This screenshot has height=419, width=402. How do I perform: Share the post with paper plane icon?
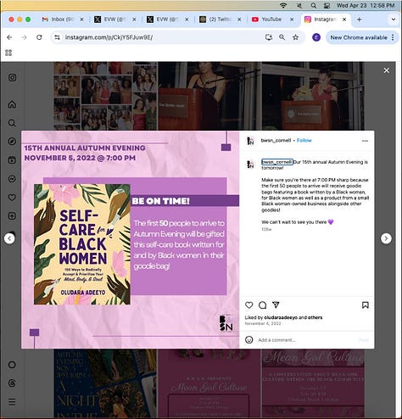pyautogui.click(x=276, y=304)
